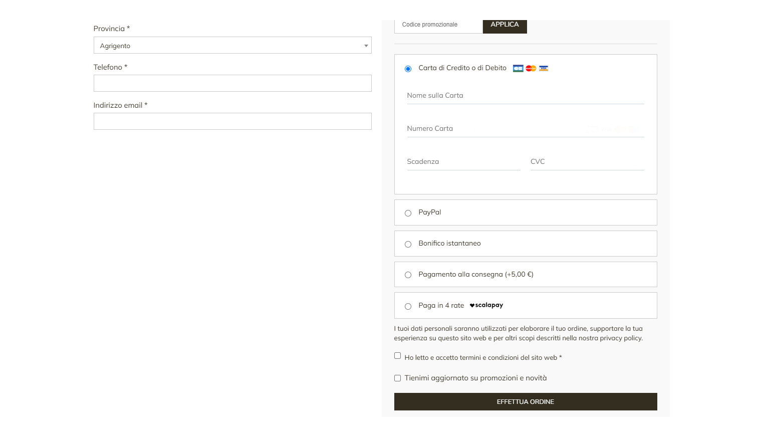The height and width of the screenshot is (437, 760).
Task: Click the Mastercard logo icon
Action: click(531, 68)
